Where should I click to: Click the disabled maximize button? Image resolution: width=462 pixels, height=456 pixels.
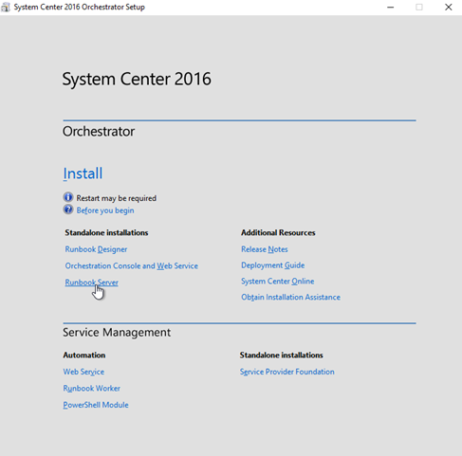pyautogui.click(x=419, y=7)
